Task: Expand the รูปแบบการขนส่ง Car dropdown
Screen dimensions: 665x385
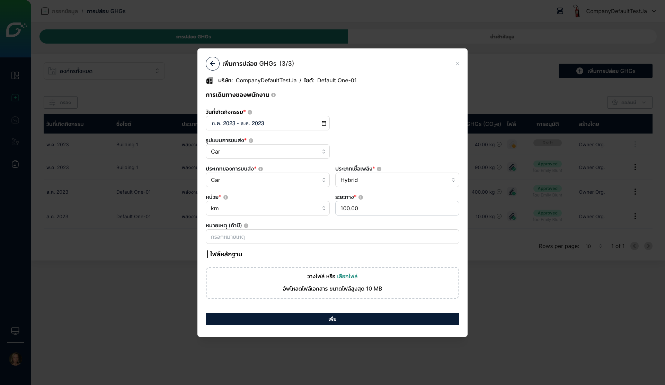Action: click(x=267, y=152)
